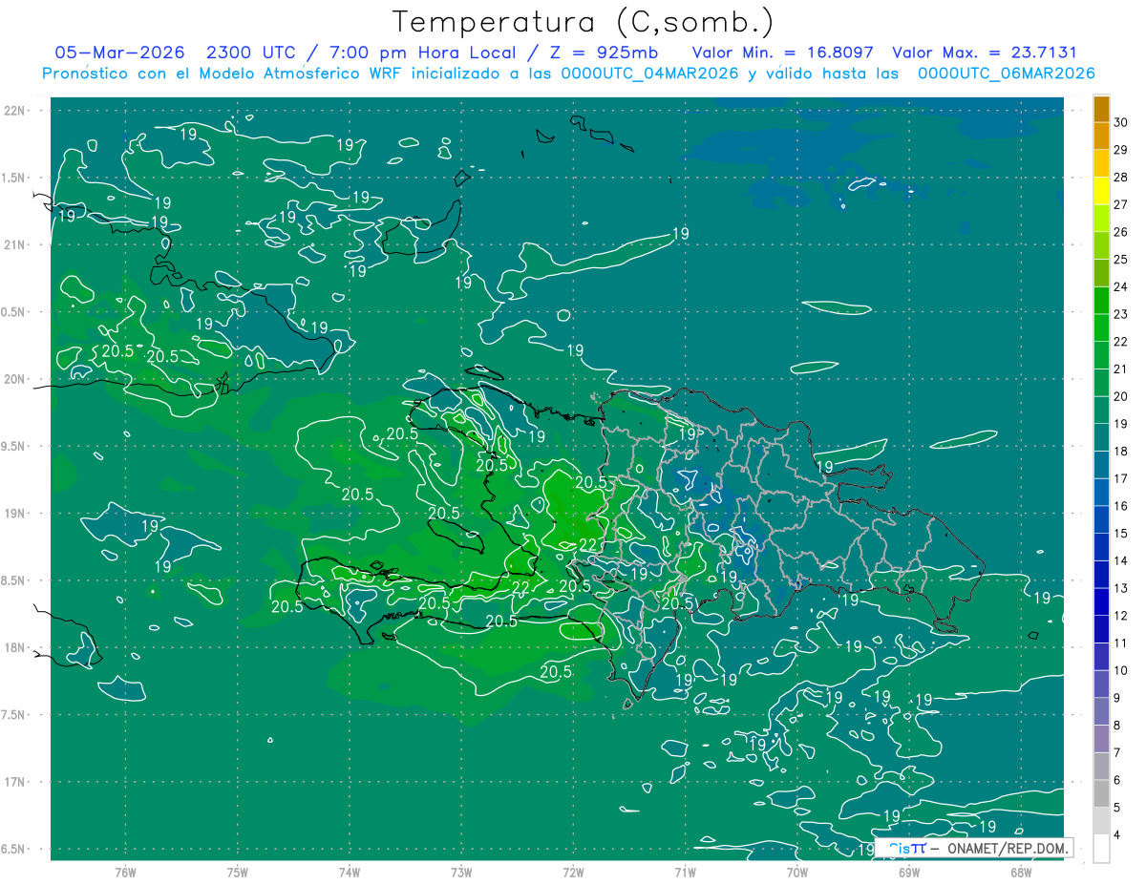The width and height of the screenshot is (1146, 885).
Task: Click colorbar value 11
Action: tap(1121, 643)
